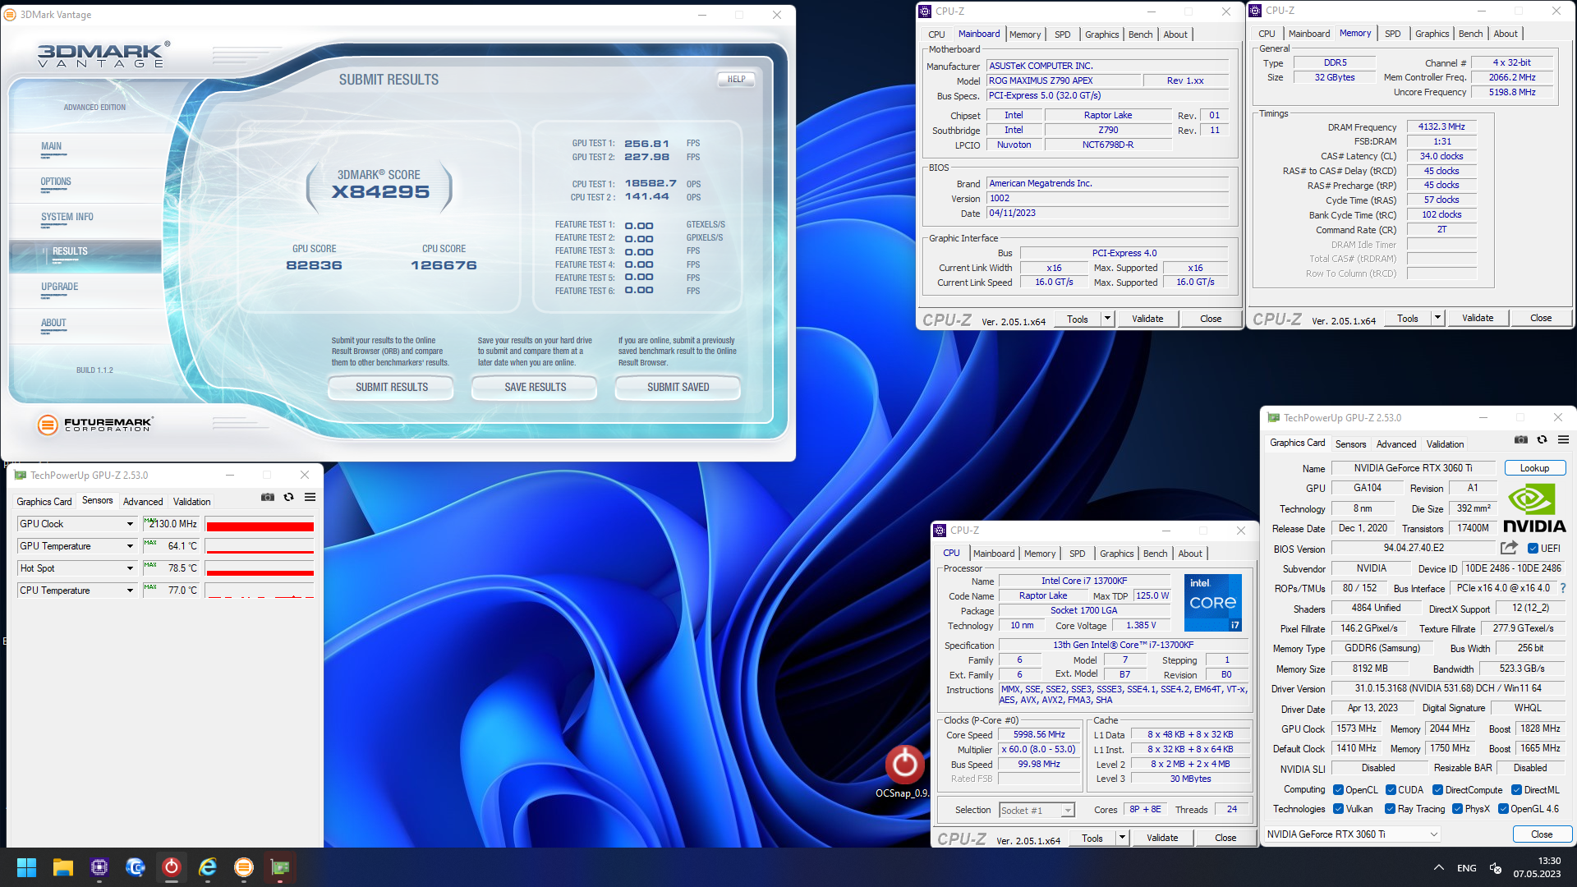Click the BIOS share/export icon in GPU-Z
Viewport: 1577px width, 887px height.
pos(1509,547)
